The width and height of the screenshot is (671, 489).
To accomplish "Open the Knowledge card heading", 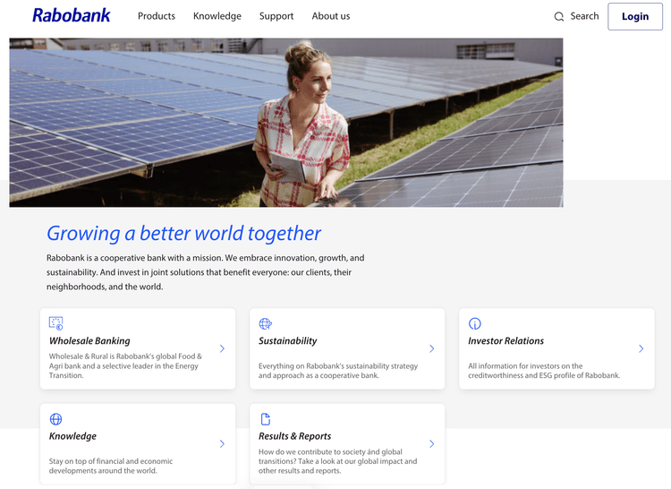I will (x=72, y=436).
